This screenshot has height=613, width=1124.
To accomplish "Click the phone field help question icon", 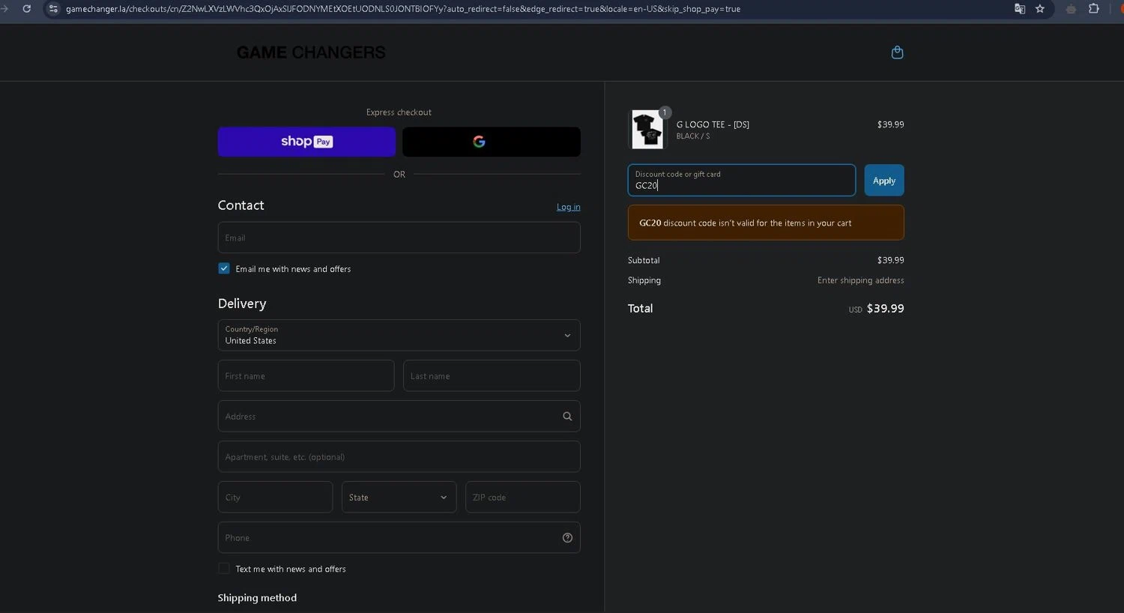I will 567,538.
